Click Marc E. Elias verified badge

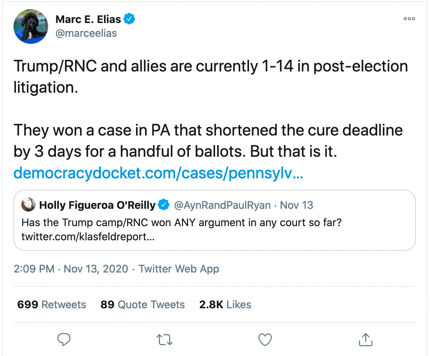130,19
